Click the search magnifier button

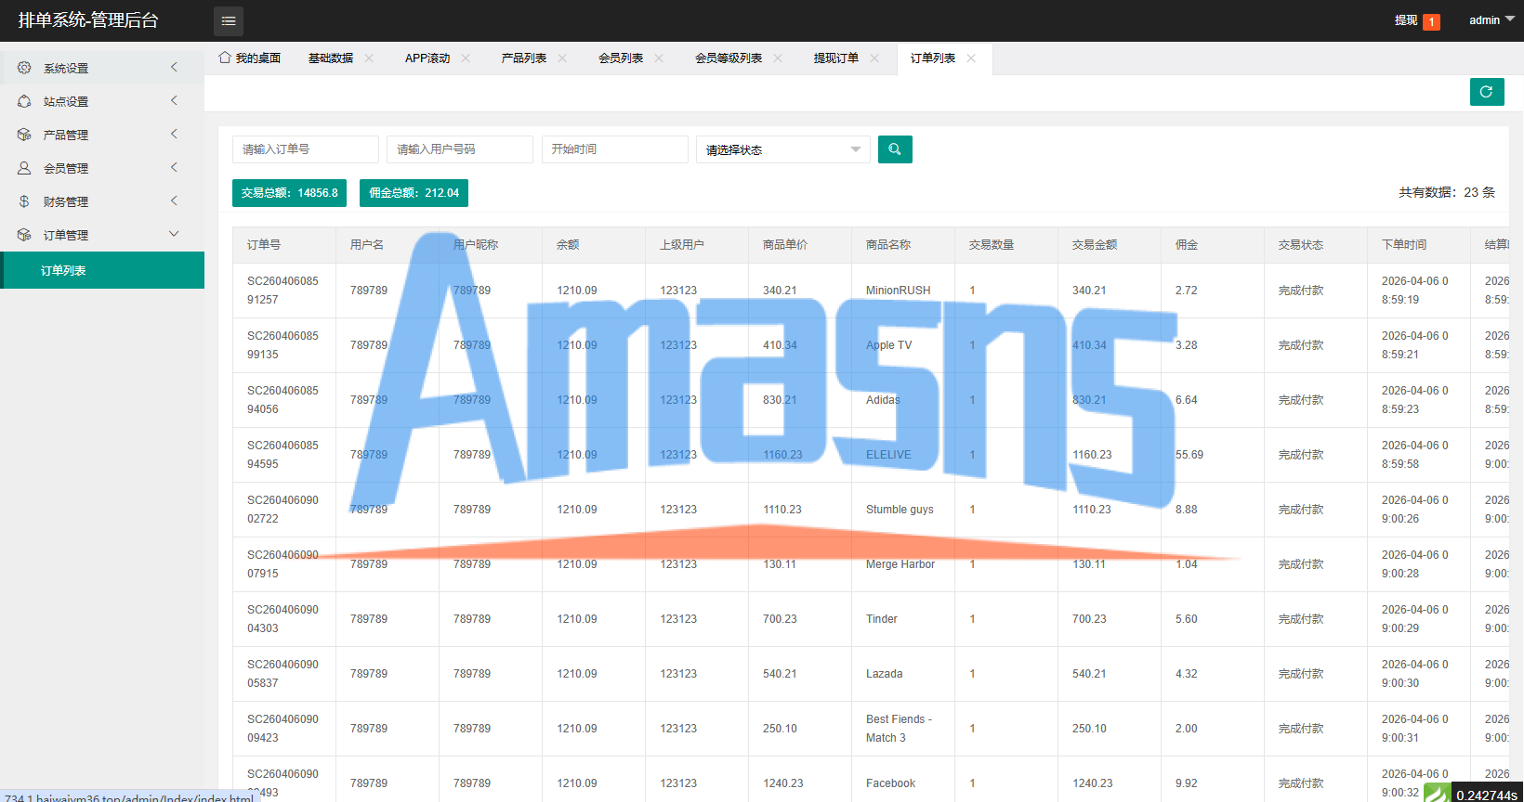[x=895, y=149]
